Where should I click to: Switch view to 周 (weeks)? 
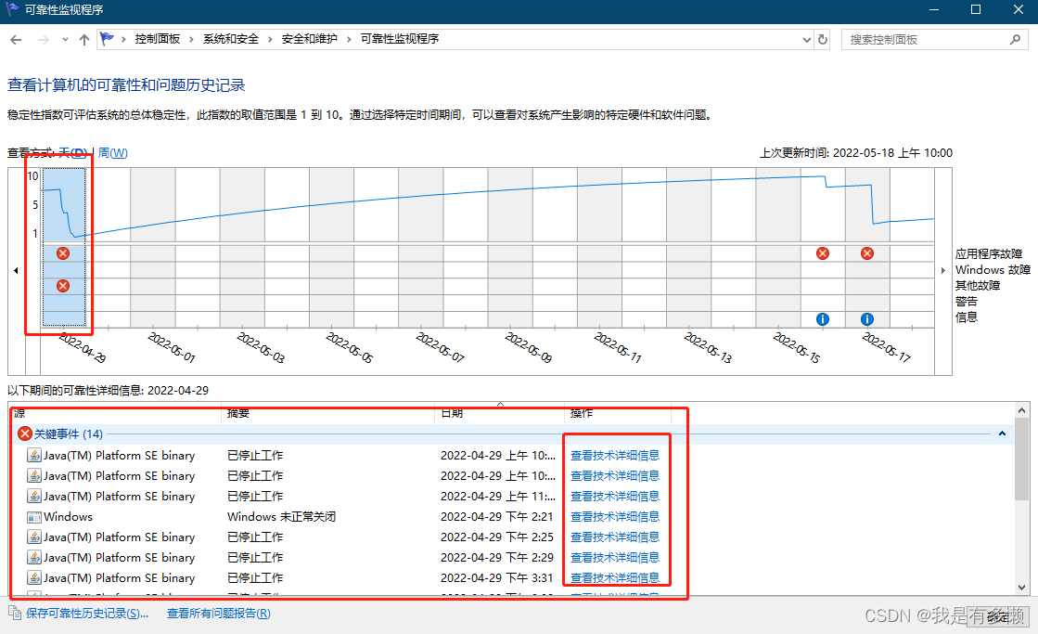113,153
